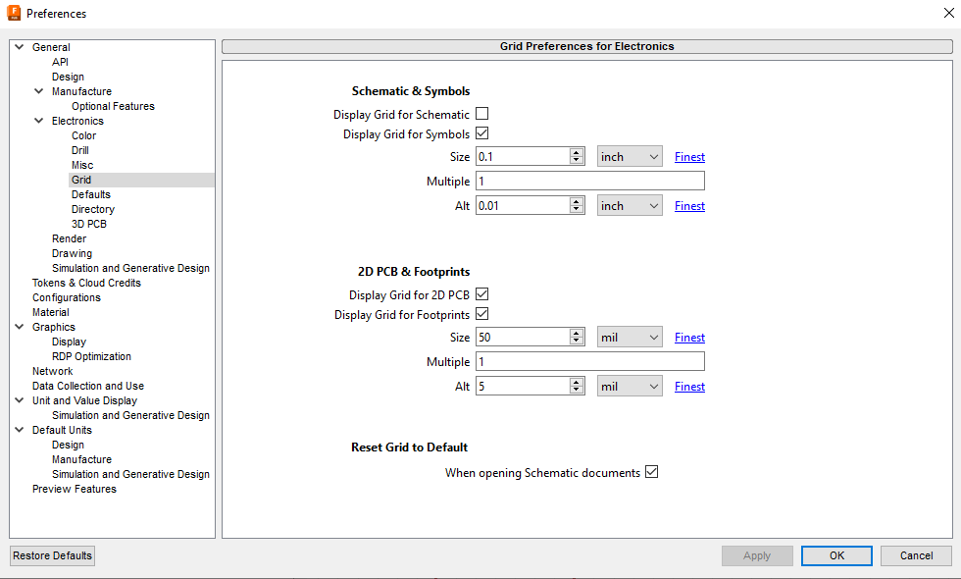Open the Drill settings page
961x579 pixels.
pyautogui.click(x=81, y=149)
